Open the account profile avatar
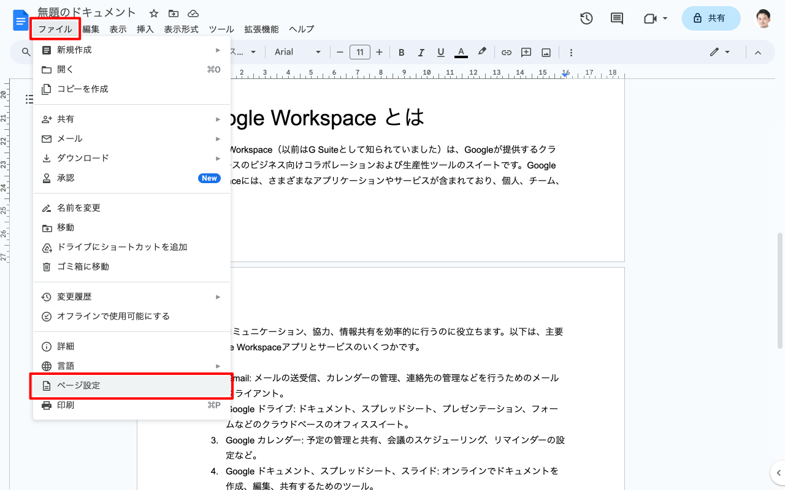 pos(763,18)
